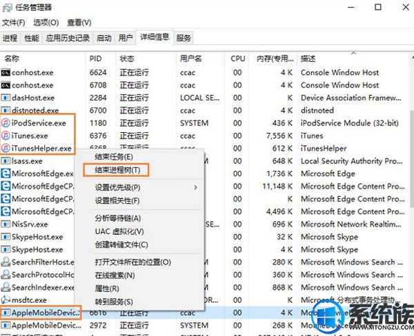Sort by the 名称 column header
Viewport: 414px width, 336px height.
[43, 59]
